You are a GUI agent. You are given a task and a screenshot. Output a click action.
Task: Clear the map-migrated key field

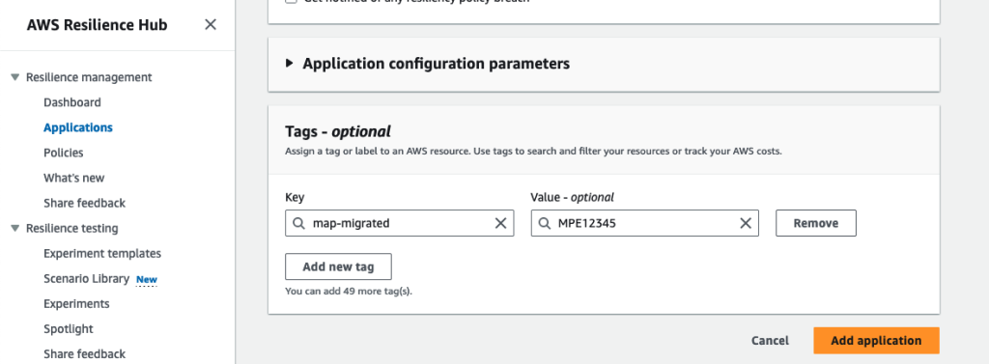click(501, 223)
